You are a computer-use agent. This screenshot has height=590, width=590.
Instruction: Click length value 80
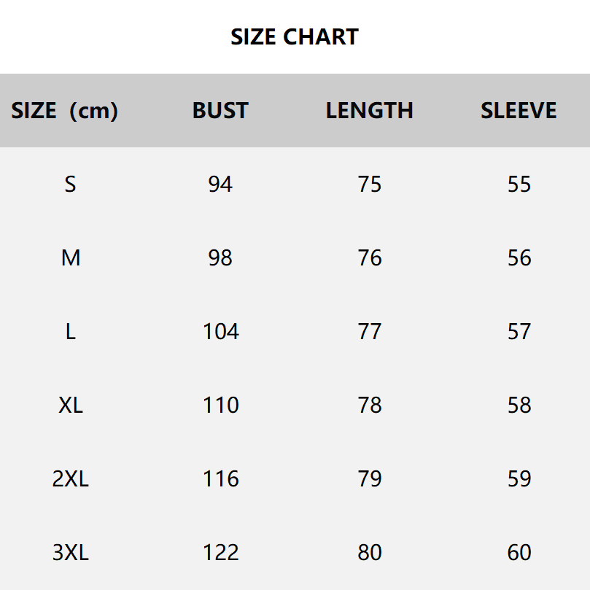(x=370, y=553)
